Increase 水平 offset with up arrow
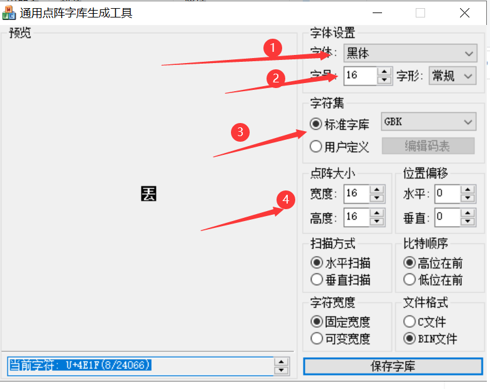The image size is (490, 389). (x=468, y=190)
